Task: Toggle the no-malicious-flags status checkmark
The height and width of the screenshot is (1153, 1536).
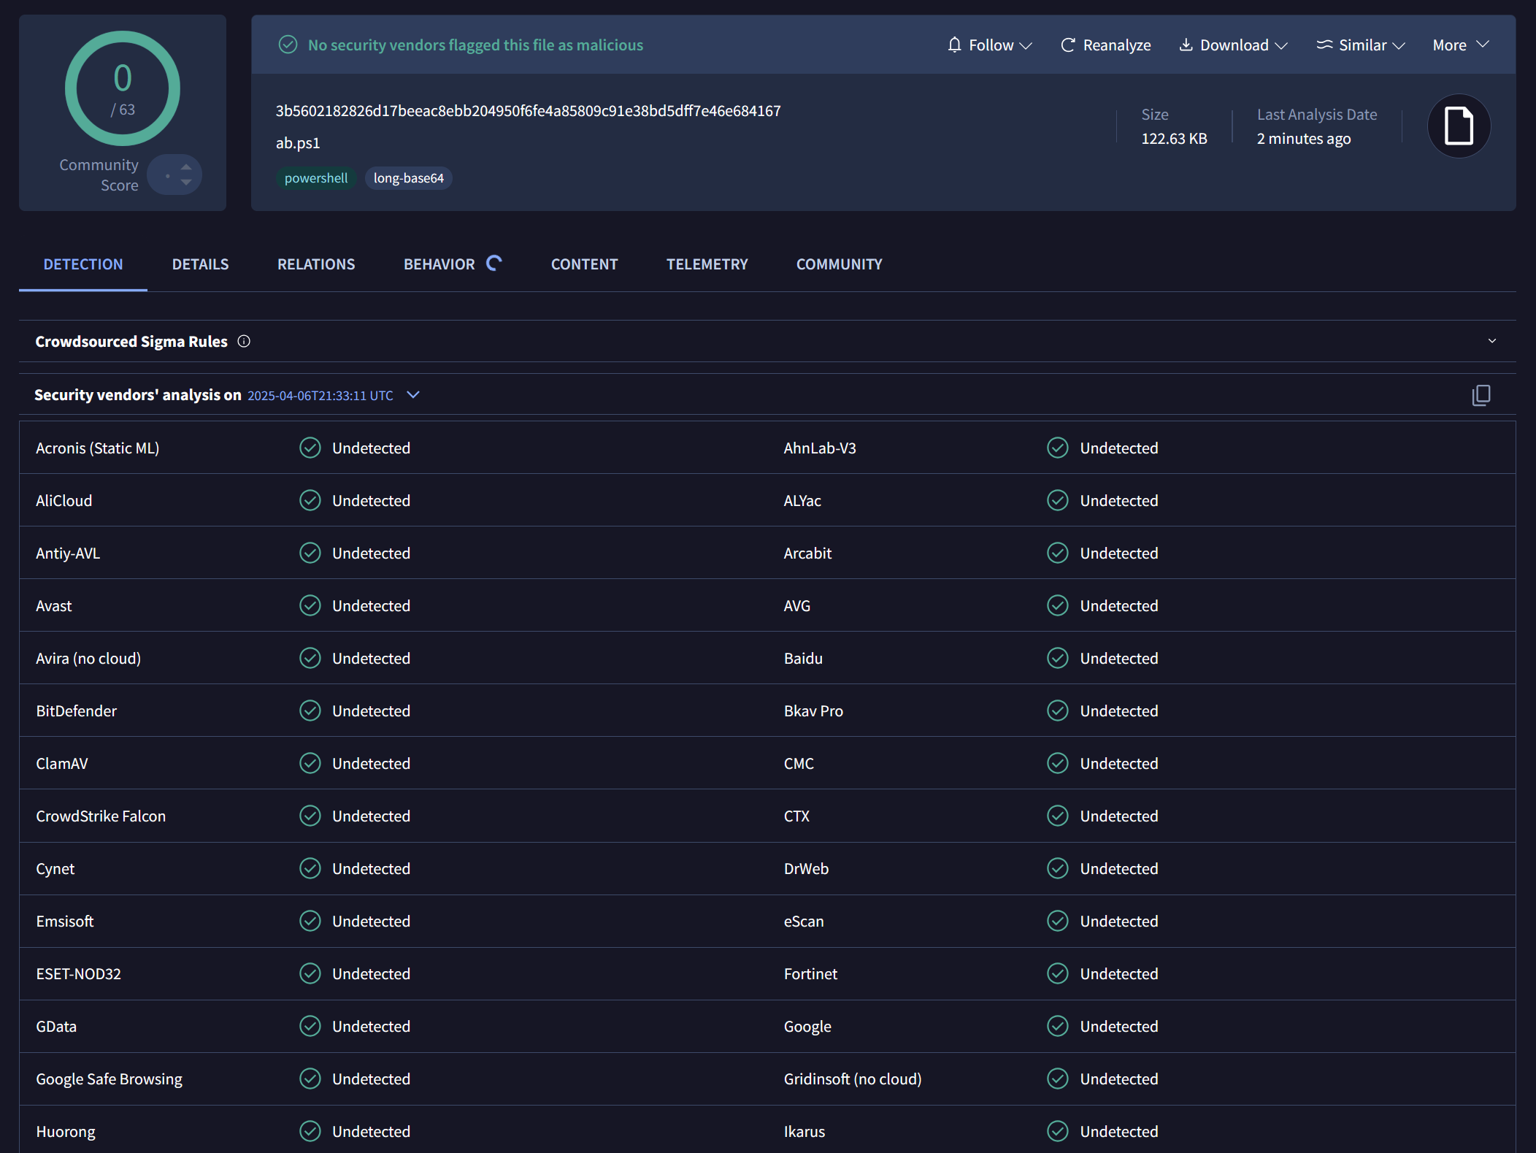Action: [x=288, y=45]
